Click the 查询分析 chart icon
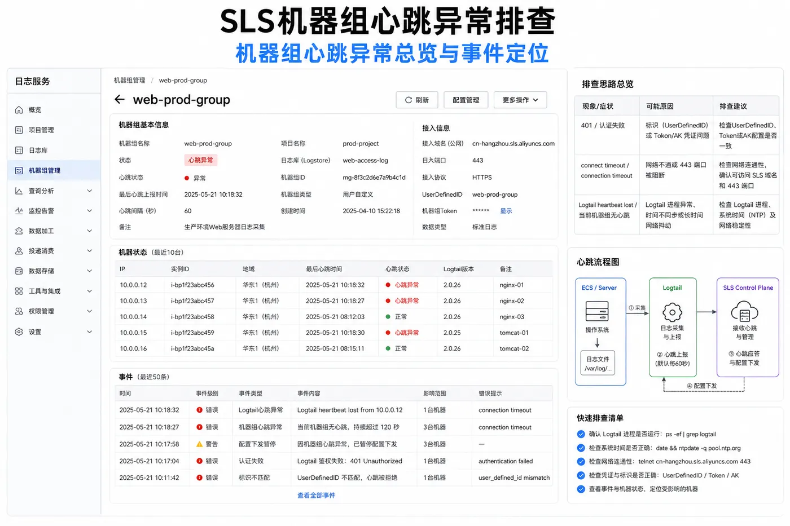Screen dimensions: 790x526 [19, 191]
